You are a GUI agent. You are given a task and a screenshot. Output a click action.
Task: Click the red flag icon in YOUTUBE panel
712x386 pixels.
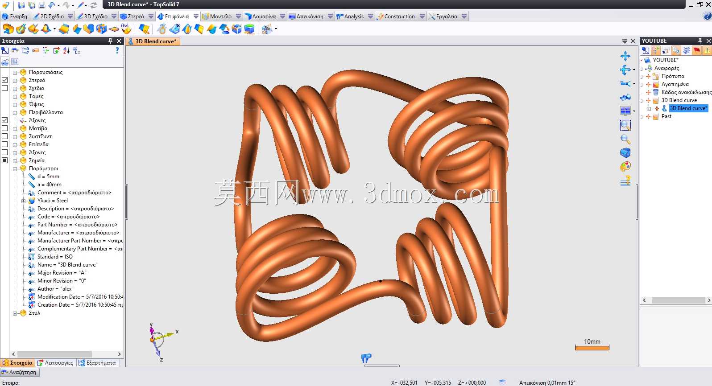[x=697, y=50]
